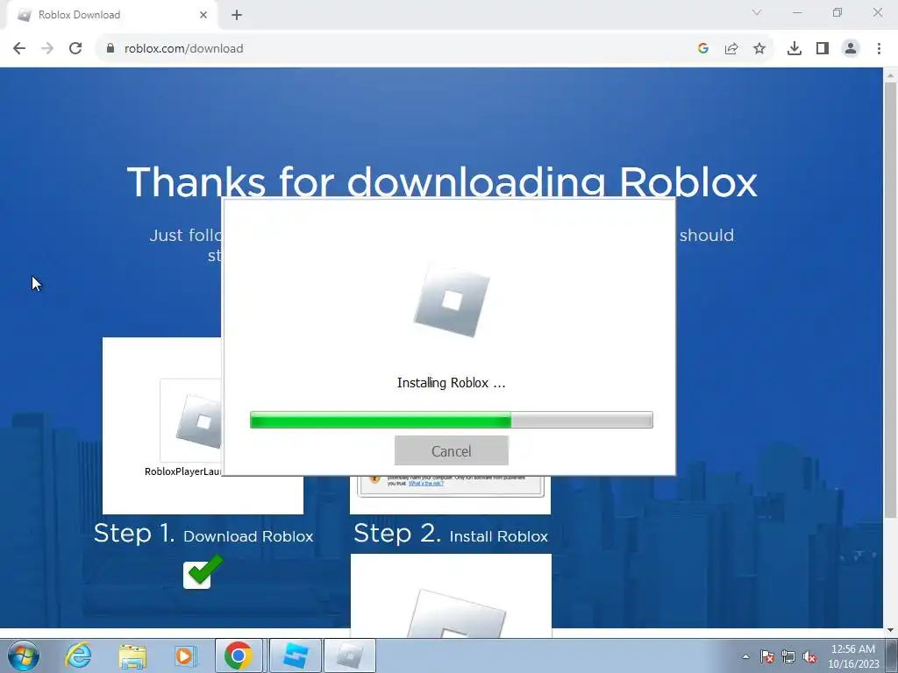Reload the Roblox download page
This screenshot has width=898, height=673.
[x=75, y=49]
